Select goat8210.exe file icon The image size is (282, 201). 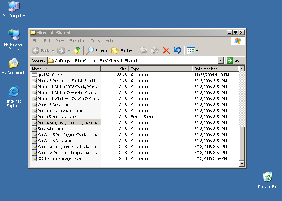(x=34, y=75)
